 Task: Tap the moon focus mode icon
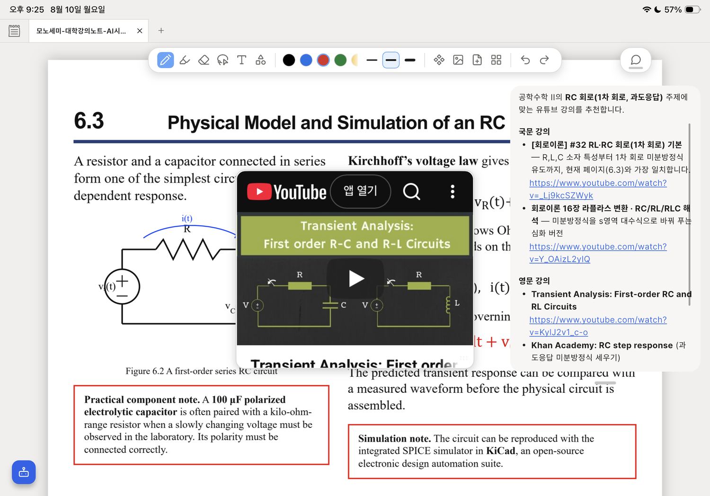click(657, 9)
